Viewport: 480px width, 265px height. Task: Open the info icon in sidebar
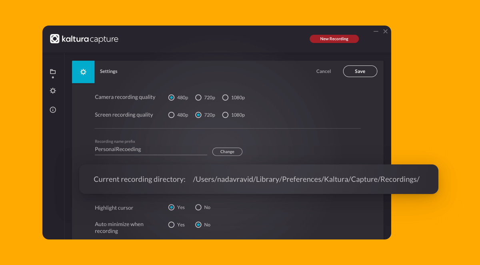click(53, 110)
